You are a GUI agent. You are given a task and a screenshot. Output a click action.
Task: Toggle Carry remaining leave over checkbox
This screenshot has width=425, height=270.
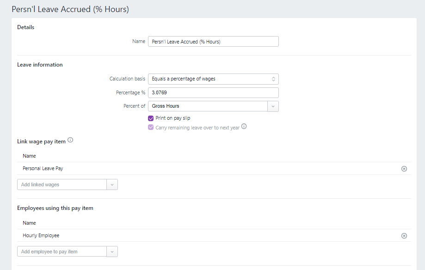pos(151,128)
